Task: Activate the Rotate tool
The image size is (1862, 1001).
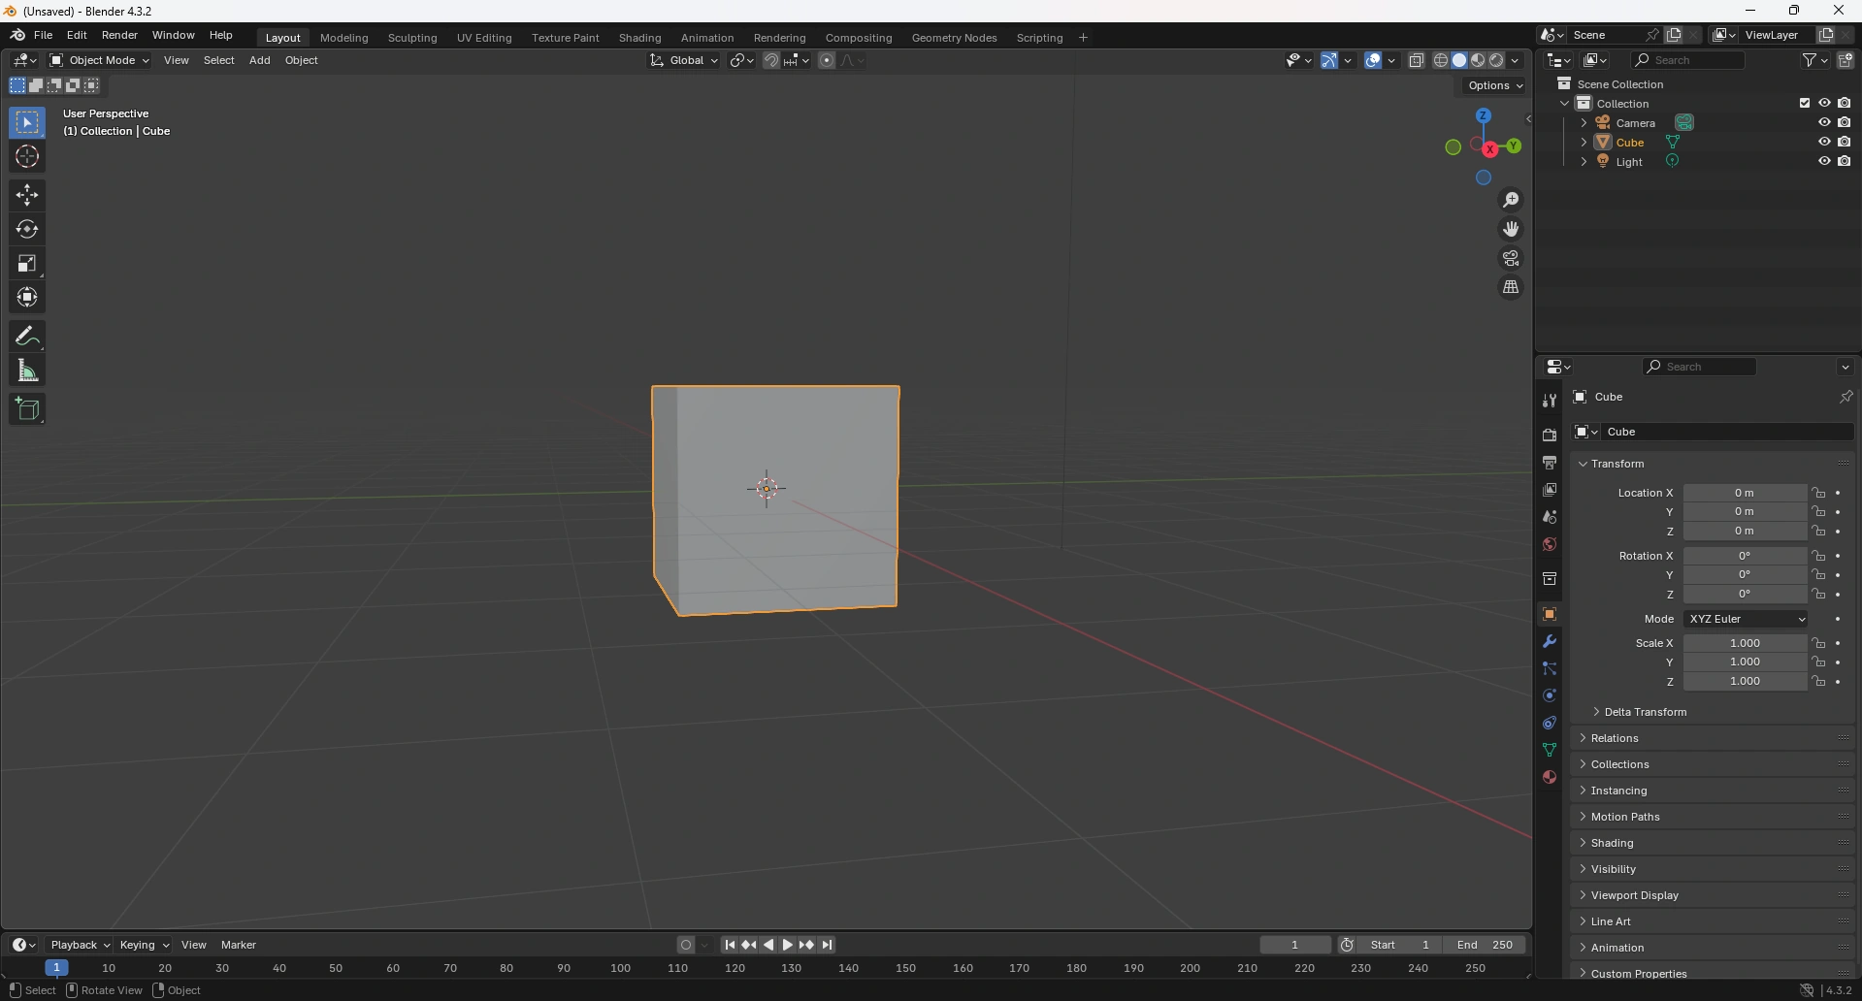Action: coord(27,230)
